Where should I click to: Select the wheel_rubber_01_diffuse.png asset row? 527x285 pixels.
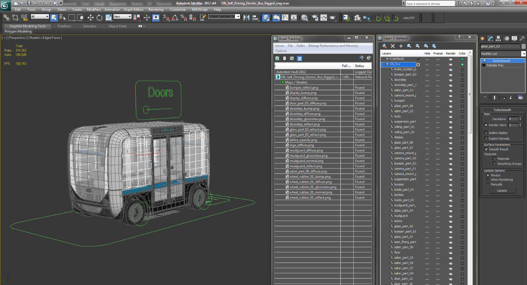(310, 182)
